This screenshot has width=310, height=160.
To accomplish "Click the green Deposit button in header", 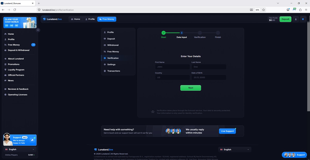I will [285, 19].
